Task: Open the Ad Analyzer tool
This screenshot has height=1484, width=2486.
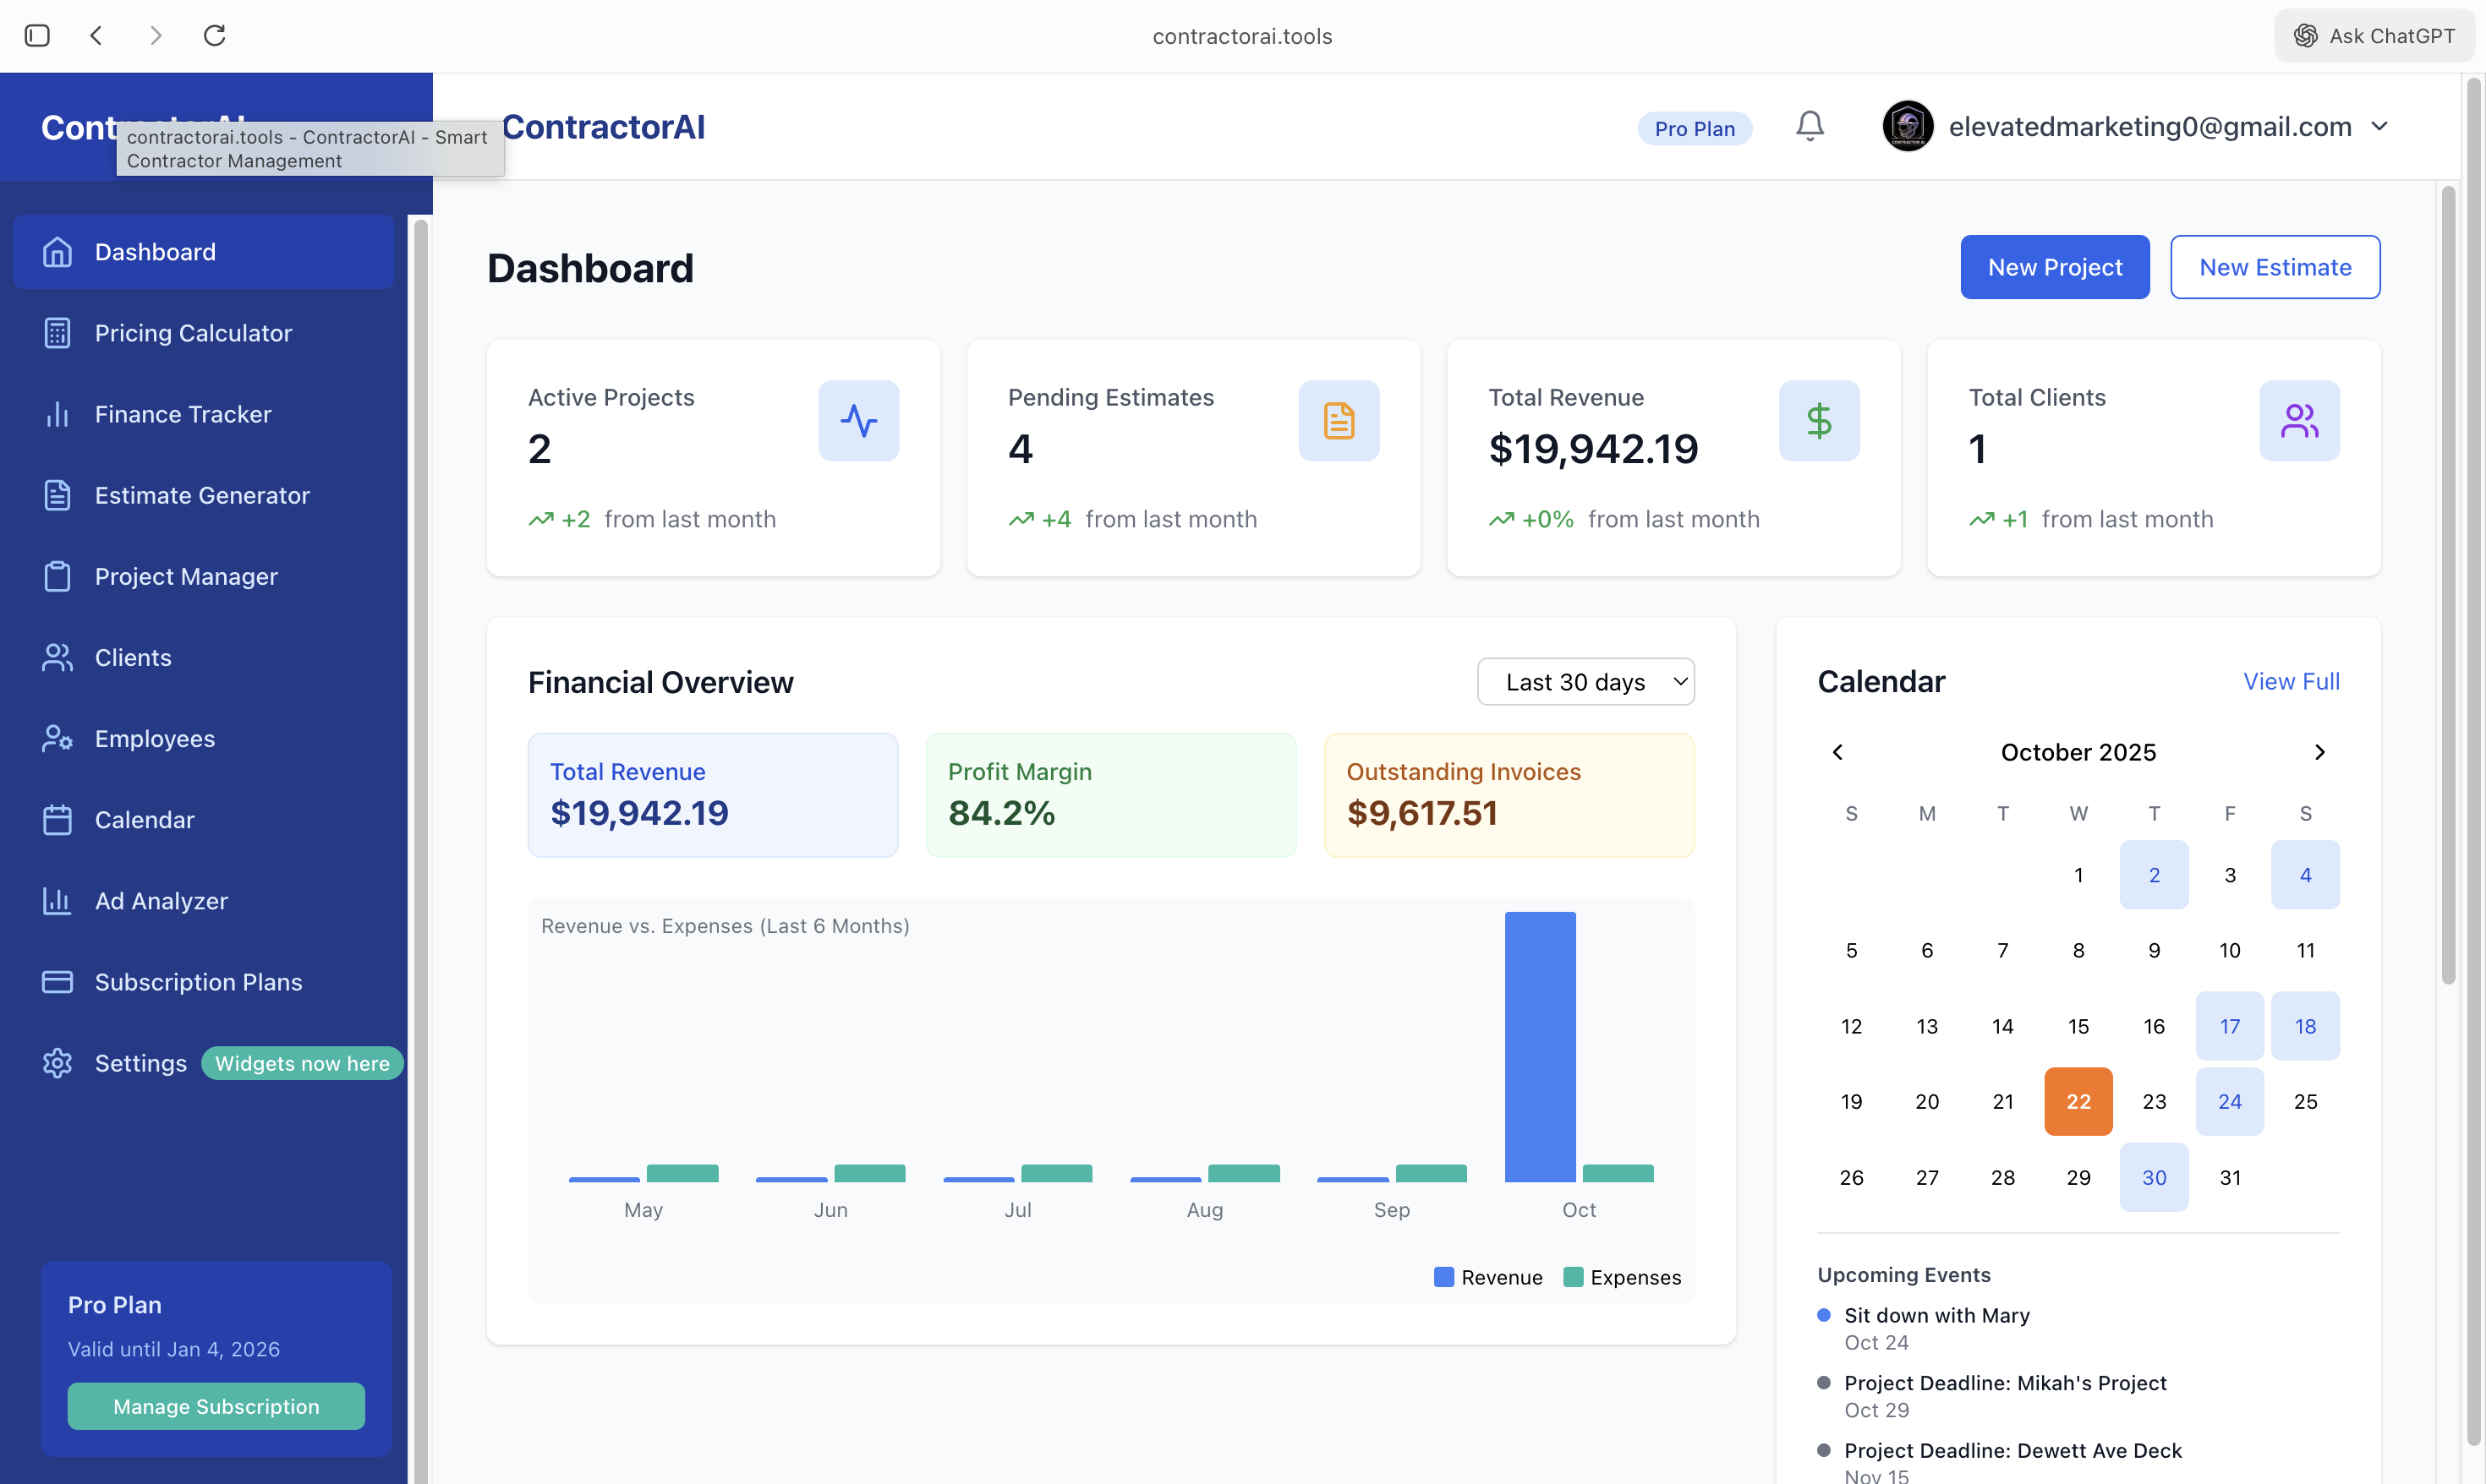Action: coord(160,900)
